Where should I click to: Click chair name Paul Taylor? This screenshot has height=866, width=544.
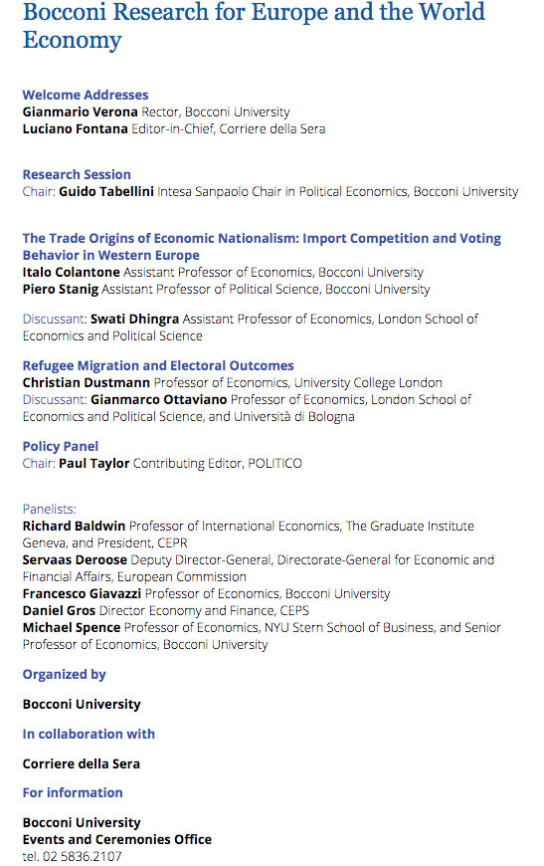[x=94, y=464]
